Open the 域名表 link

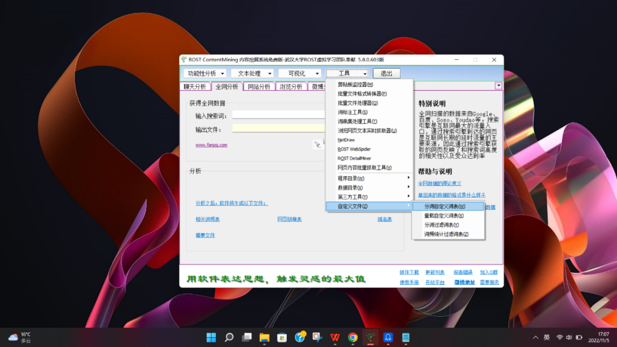click(x=384, y=219)
